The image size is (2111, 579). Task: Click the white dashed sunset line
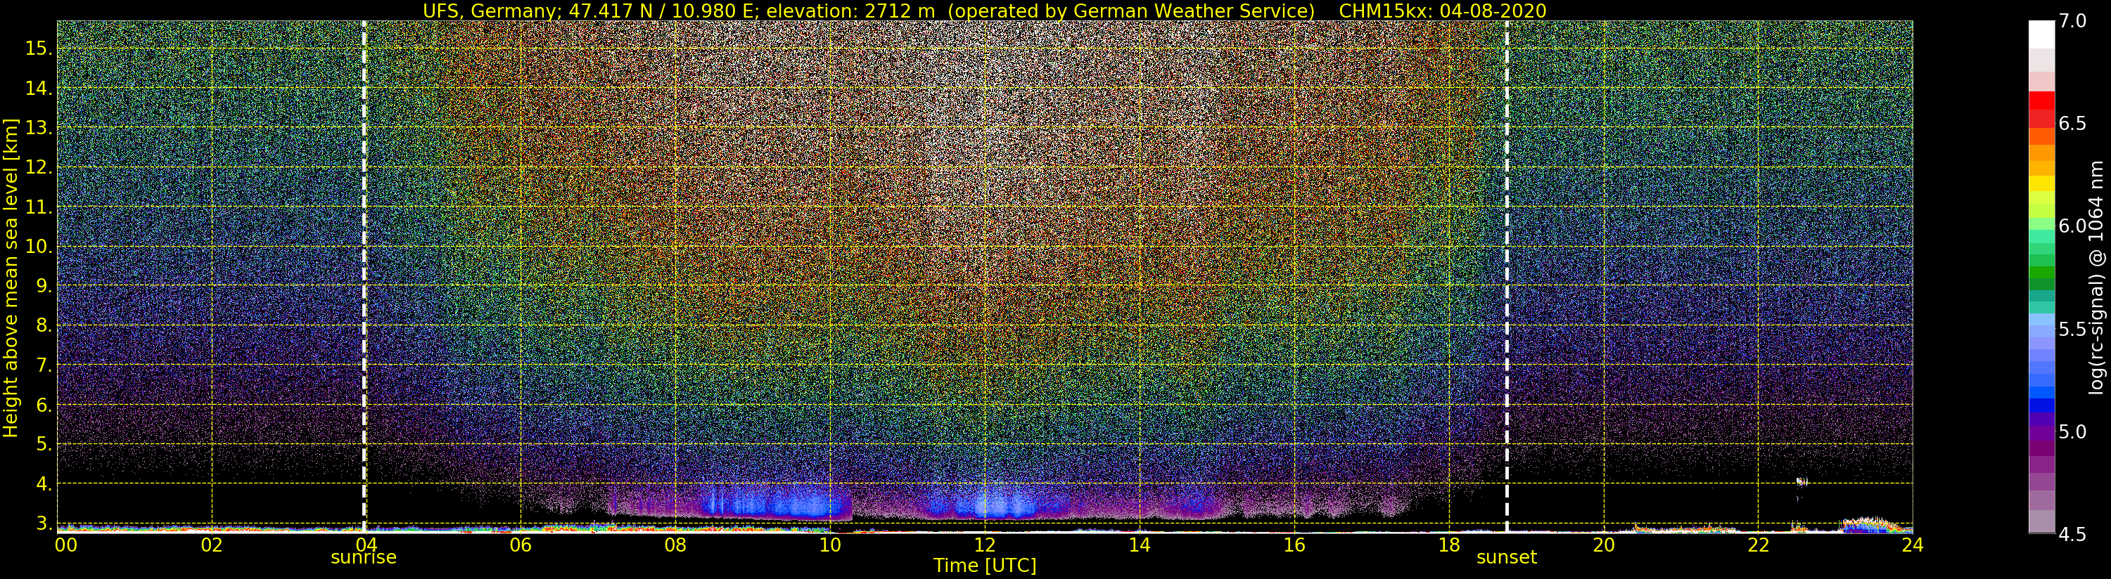[1506, 277]
